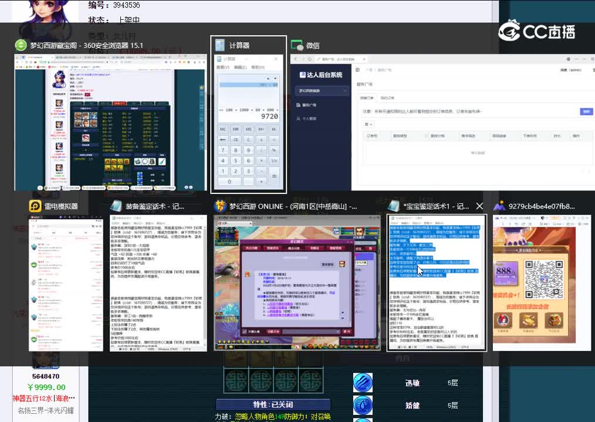Click the 微信 title label
Image resolution: width=595 pixels, height=422 pixels.
pos(313,46)
